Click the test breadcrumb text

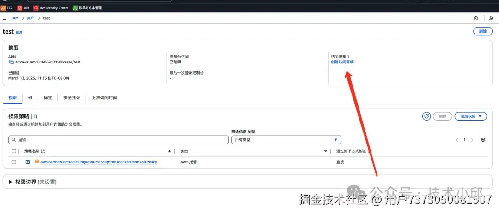point(47,18)
